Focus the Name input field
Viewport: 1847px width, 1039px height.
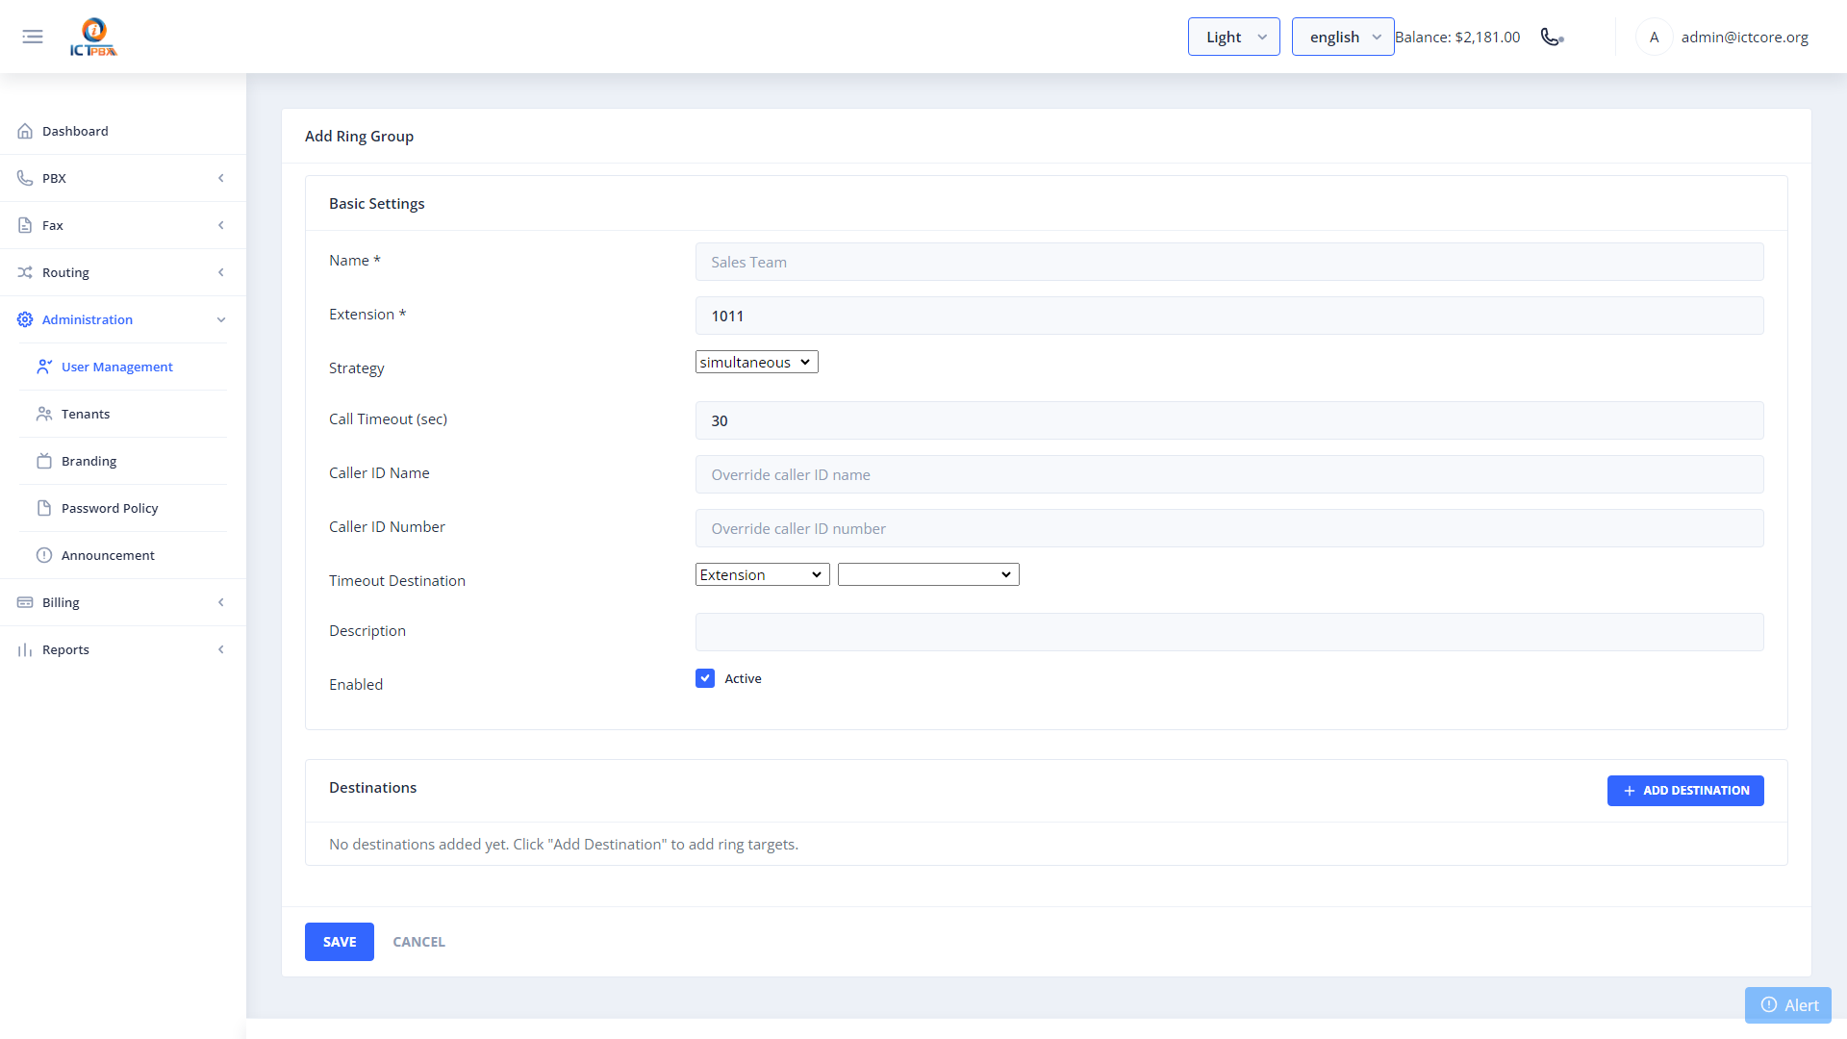point(1229,262)
